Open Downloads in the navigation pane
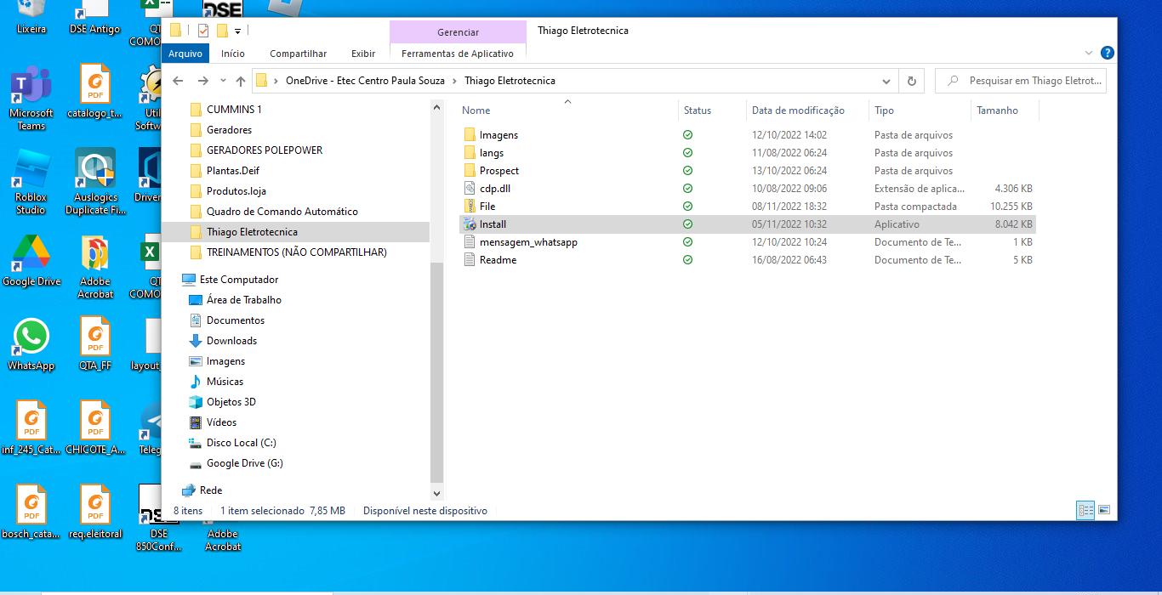The width and height of the screenshot is (1162, 595). click(231, 341)
